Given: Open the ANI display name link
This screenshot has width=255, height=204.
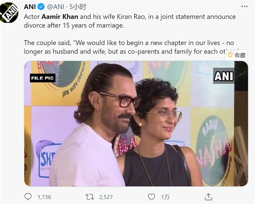Looking at the screenshot, I should coord(30,7).
